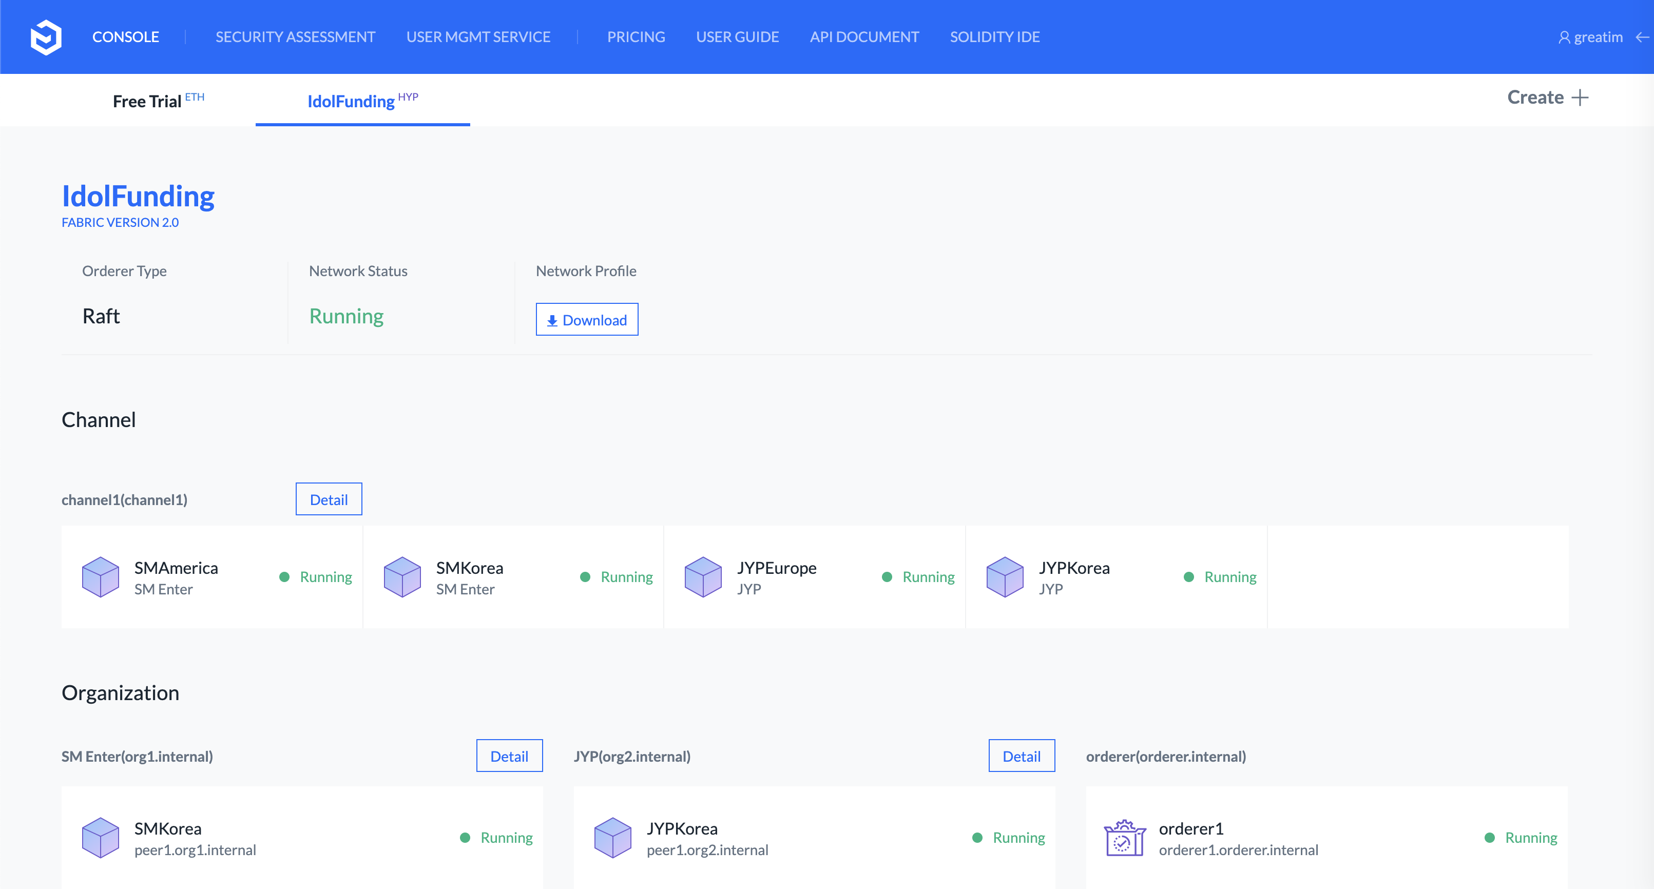The image size is (1654, 889).
Task: Click the JYPKorea cube icon under JYP organization
Action: pos(612,838)
